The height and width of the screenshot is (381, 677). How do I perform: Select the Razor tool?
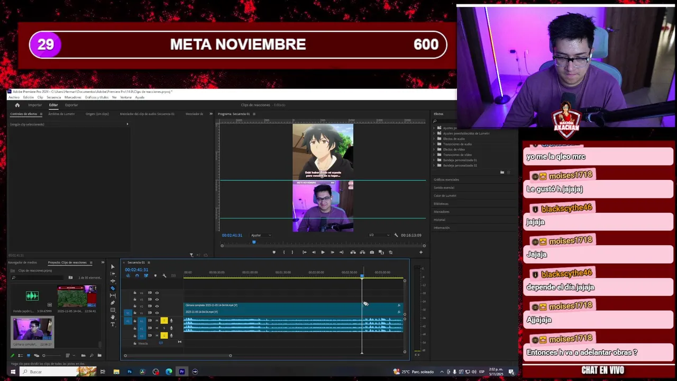(x=113, y=288)
